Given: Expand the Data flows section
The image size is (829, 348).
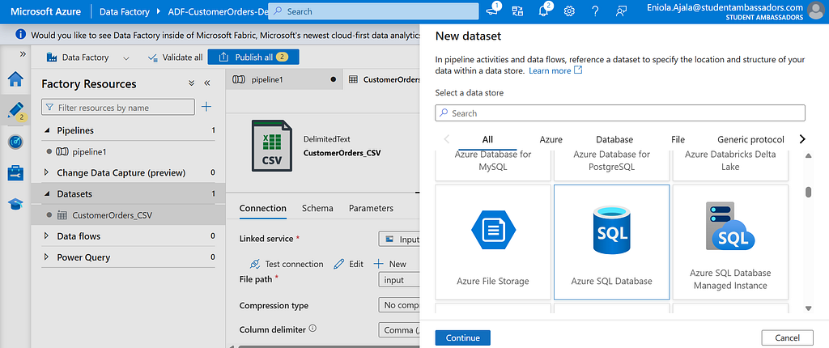Looking at the screenshot, I should [x=46, y=236].
